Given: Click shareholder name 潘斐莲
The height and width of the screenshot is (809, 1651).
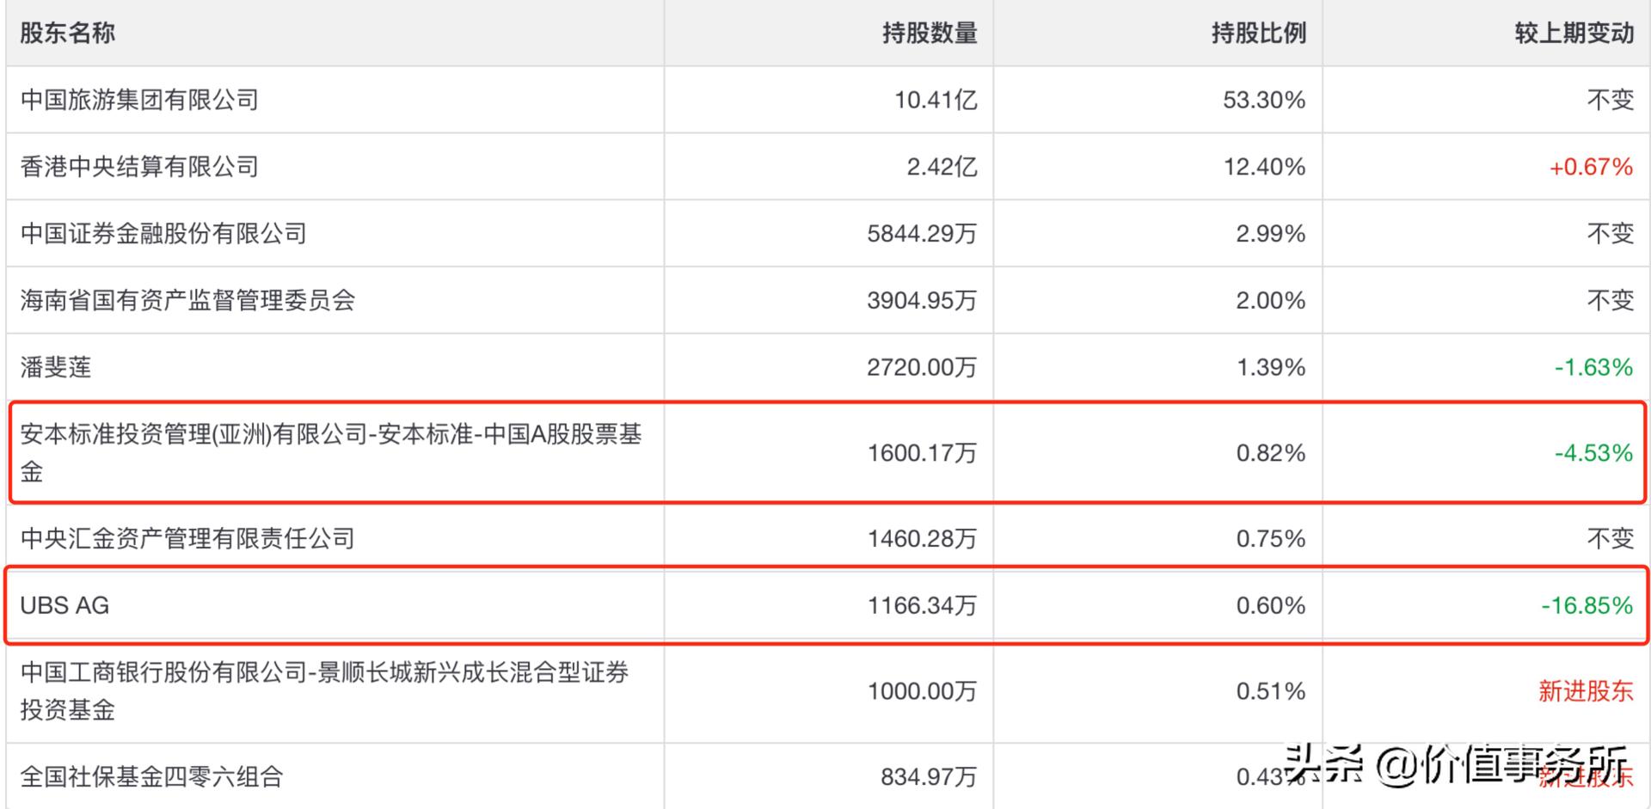Looking at the screenshot, I should pyautogui.click(x=56, y=367).
